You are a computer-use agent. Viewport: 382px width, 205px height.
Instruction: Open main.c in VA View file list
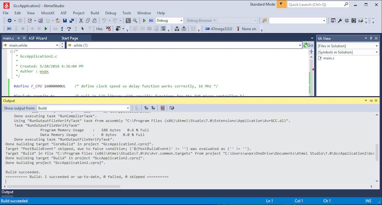point(329,58)
